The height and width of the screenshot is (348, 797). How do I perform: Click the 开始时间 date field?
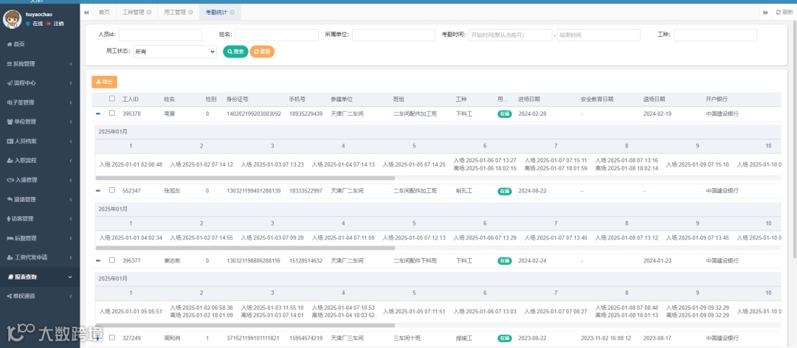(x=511, y=35)
